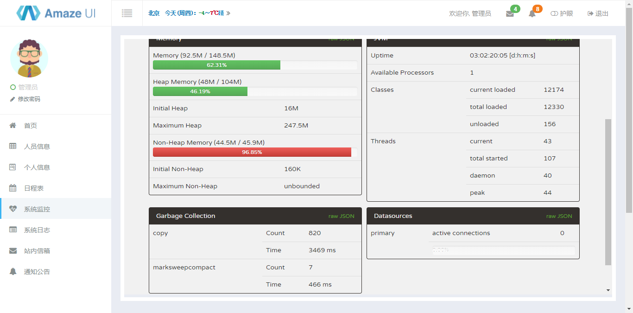
Task: Open the bell alerts icon
Action: pos(532,14)
